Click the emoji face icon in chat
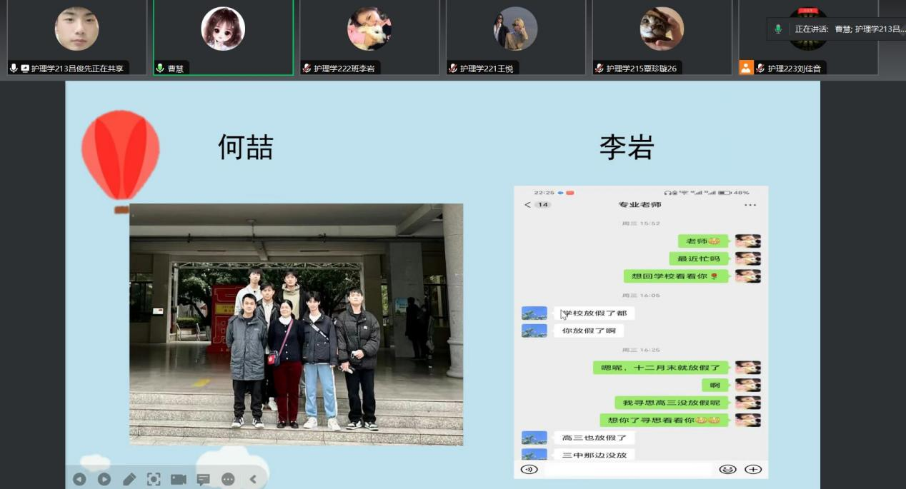The width and height of the screenshot is (906, 489). 727,469
